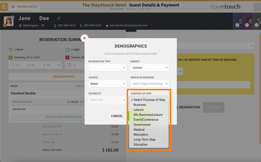Open the hamburger main menu

coord(4,7)
